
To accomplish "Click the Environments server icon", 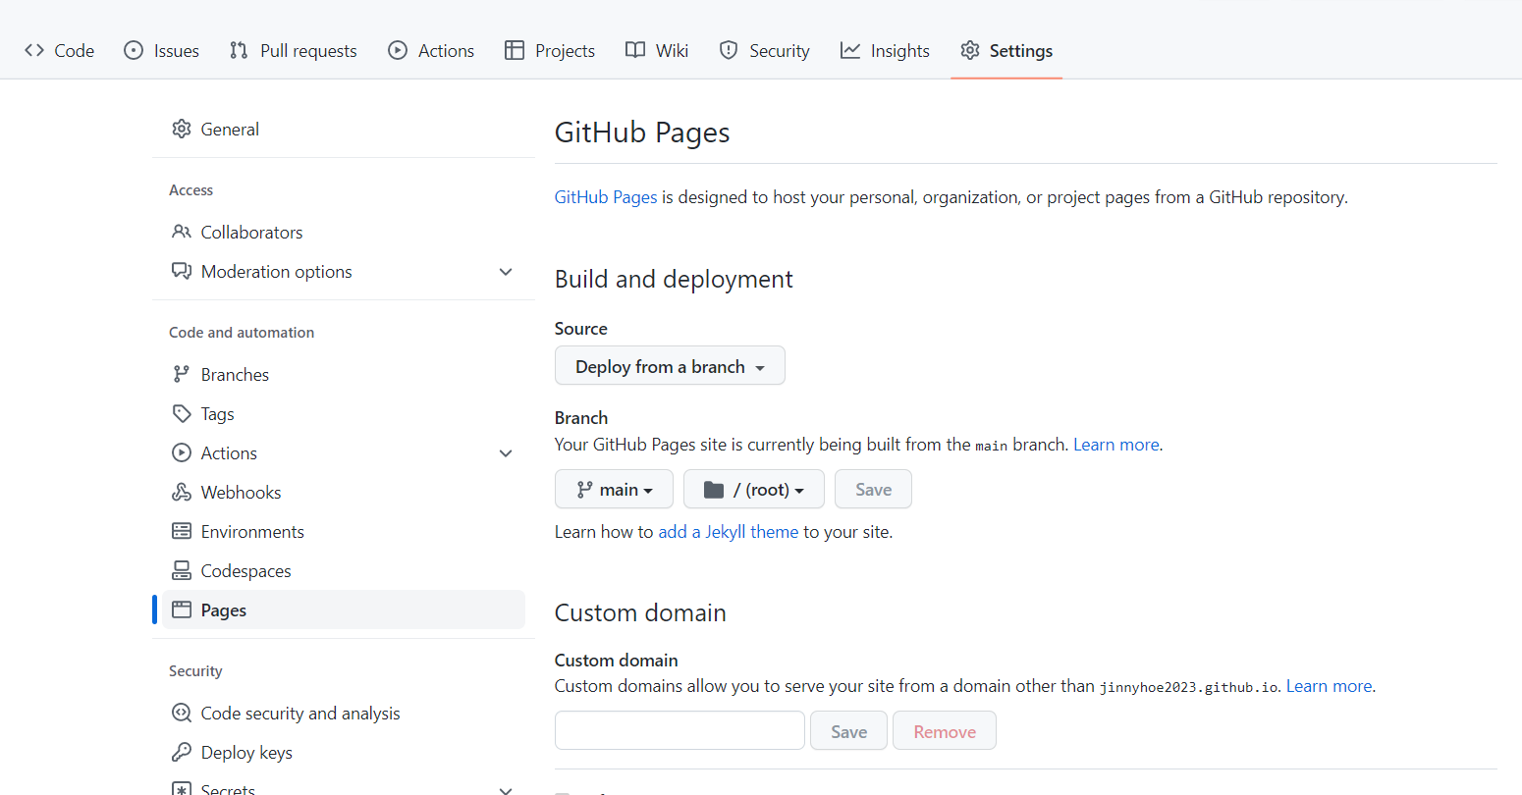I will pyautogui.click(x=182, y=531).
